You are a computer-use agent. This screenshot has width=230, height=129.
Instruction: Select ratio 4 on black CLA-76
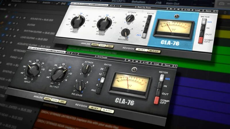click(100, 85)
